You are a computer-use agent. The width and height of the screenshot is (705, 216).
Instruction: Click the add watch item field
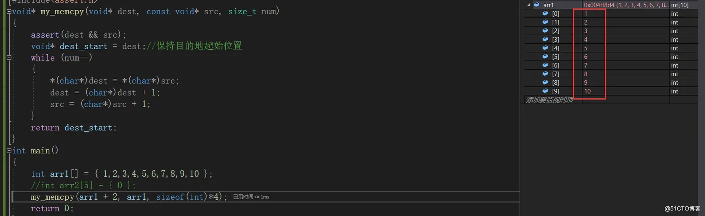coord(553,100)
